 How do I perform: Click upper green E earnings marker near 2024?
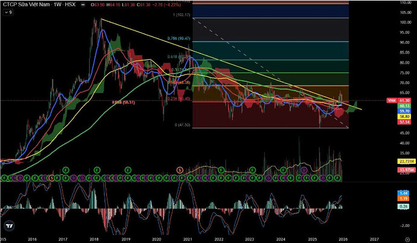click(x=283, y=170)
